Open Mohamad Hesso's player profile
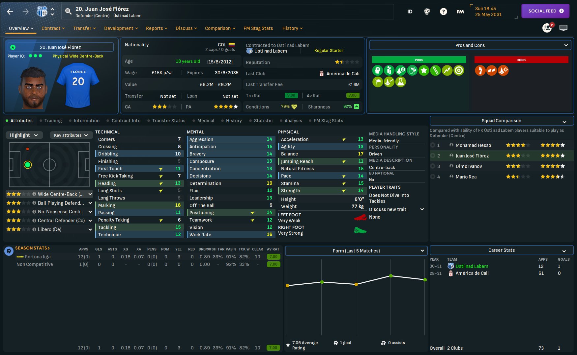This screenshot has width=577, height=355. [x=473, y=145]
